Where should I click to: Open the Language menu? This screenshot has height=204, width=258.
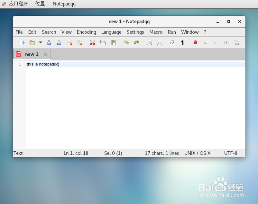click(x=111, y=32)
